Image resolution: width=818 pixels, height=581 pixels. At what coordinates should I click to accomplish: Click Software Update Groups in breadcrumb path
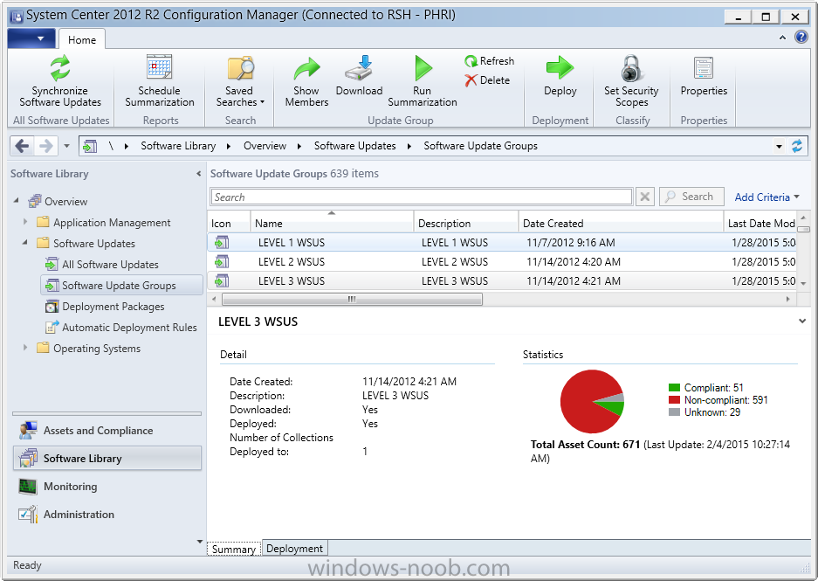pyautogui.click(x=480, y=146)
